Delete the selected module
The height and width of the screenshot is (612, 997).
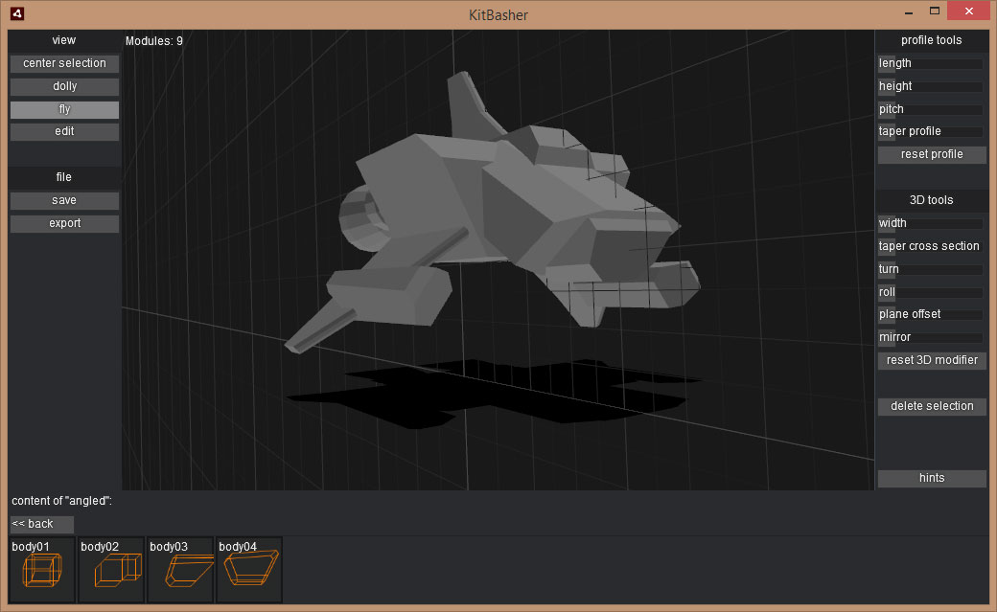coord(931,406)
